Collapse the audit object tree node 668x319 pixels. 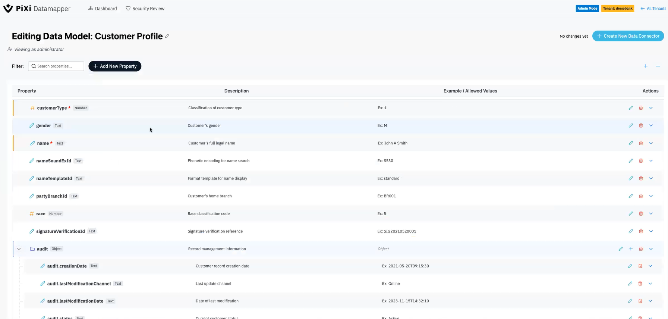tap(19, 249)
